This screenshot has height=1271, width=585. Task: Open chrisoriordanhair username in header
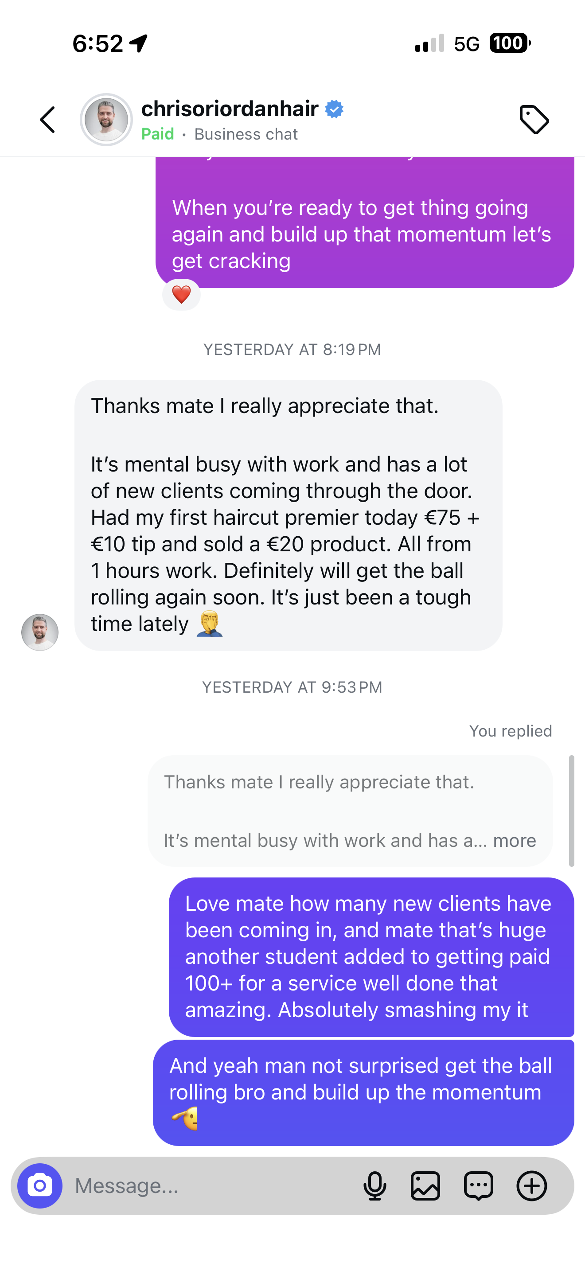(x=230, y=109)
